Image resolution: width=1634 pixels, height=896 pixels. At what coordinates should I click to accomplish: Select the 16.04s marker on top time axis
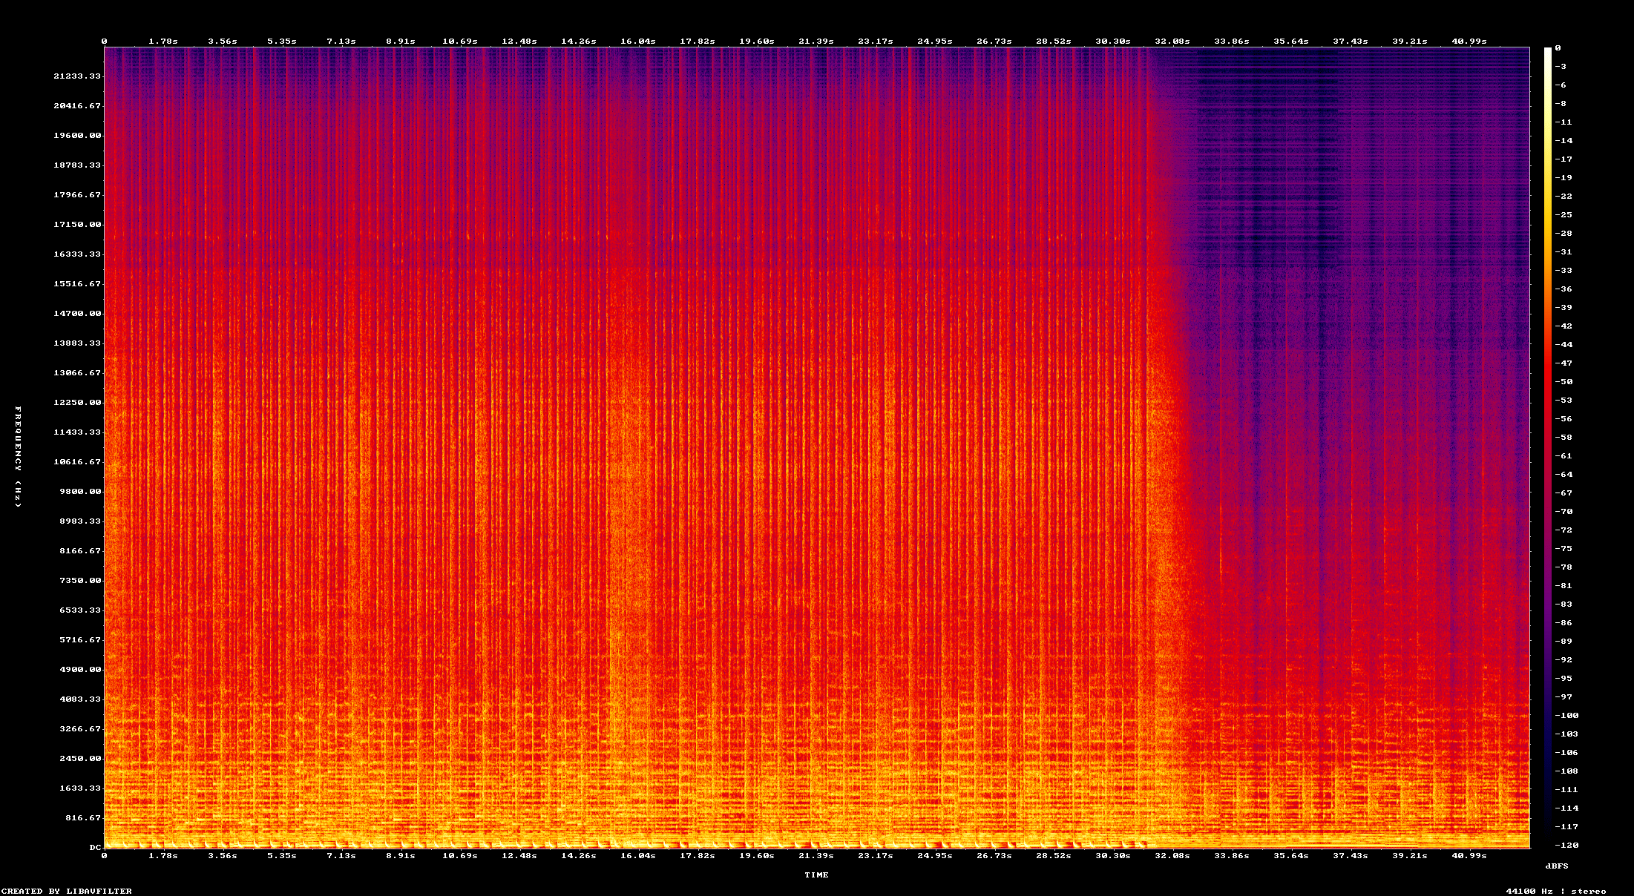pyautogui.click(x=640, y=42)
